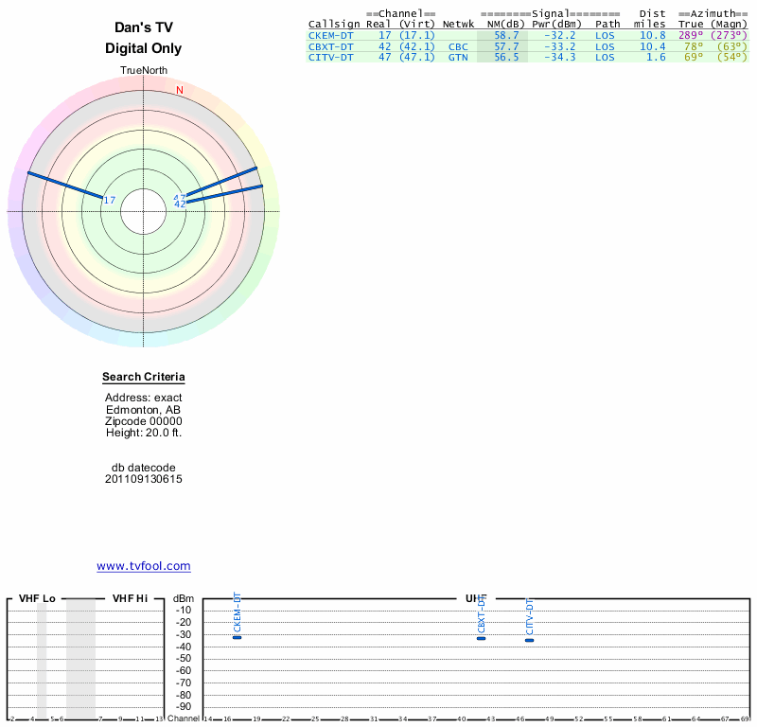The image size is (757, 727).
Task: Select the GTN network cell
Action: coord(458,58)
